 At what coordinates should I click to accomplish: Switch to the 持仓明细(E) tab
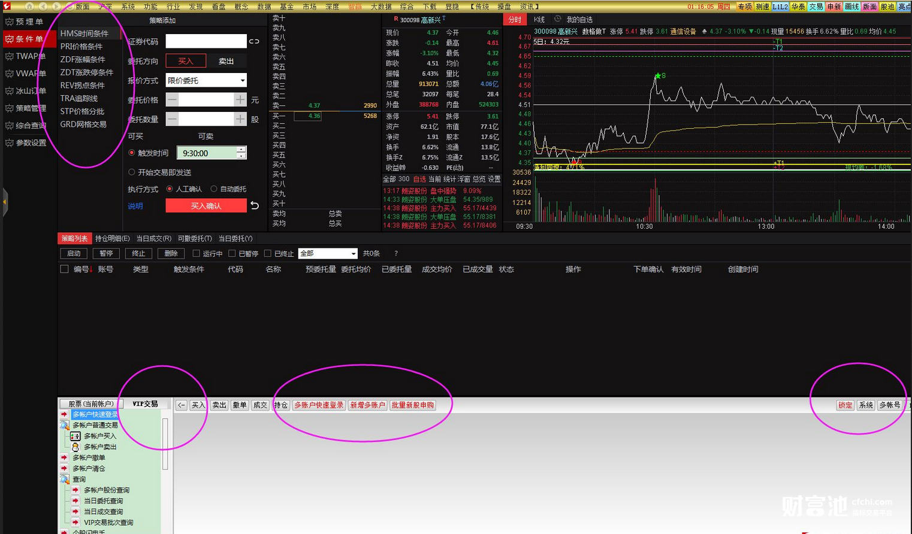112,239
